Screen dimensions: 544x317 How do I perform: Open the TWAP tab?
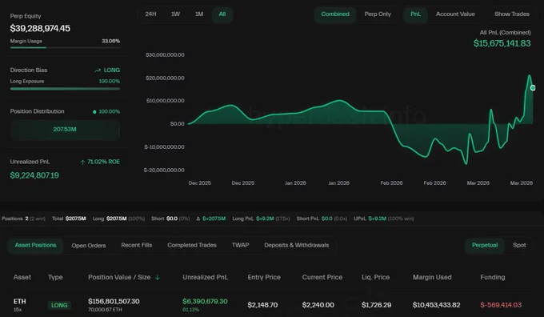click(240, 245)
